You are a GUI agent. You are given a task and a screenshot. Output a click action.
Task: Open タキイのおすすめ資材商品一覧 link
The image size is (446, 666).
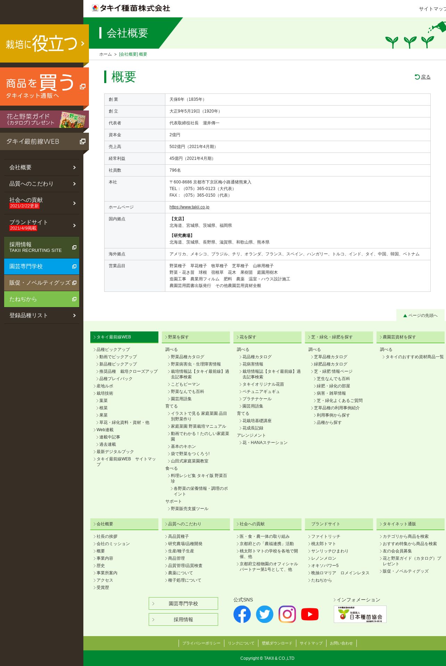415,357
